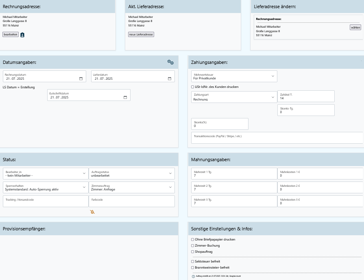Click the info icon beside Auftrag erstellt

point(193,276)
